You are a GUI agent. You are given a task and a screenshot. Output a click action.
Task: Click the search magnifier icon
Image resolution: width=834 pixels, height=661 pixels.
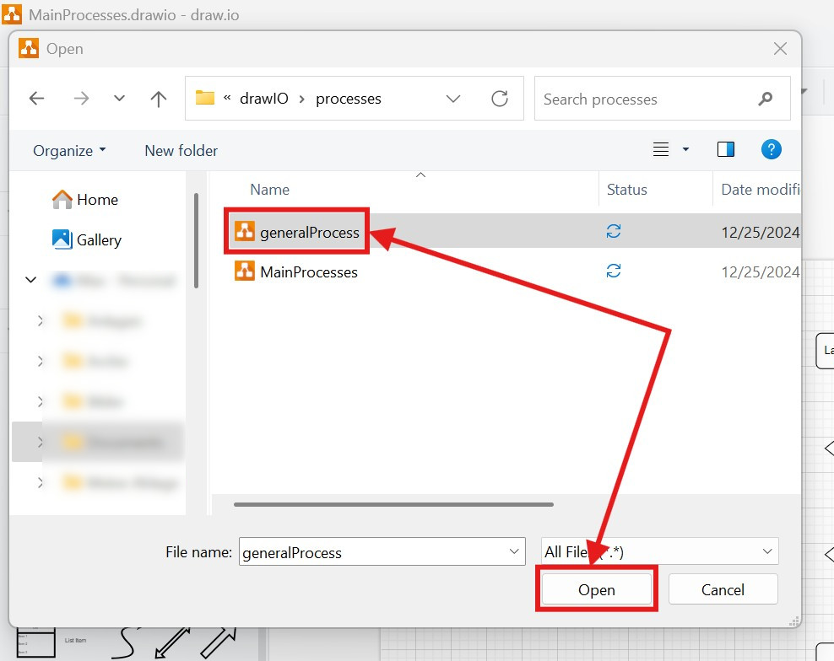pos(766,99)
